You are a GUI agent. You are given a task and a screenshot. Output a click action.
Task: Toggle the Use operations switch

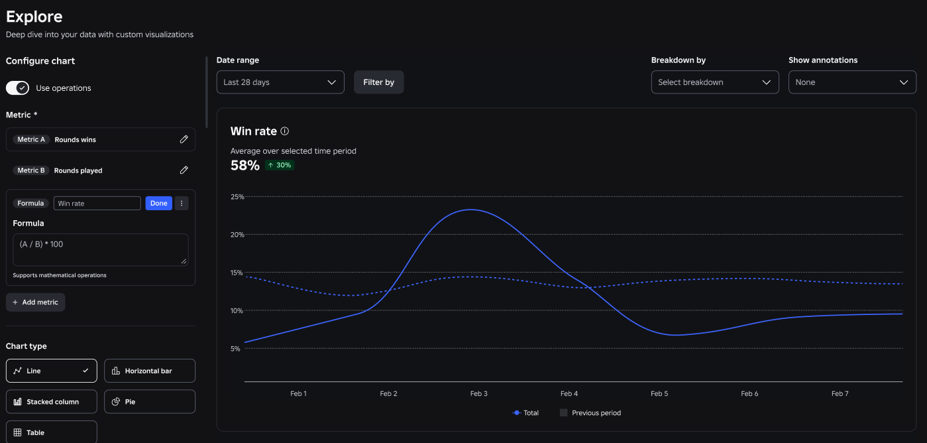coord(18,88)
